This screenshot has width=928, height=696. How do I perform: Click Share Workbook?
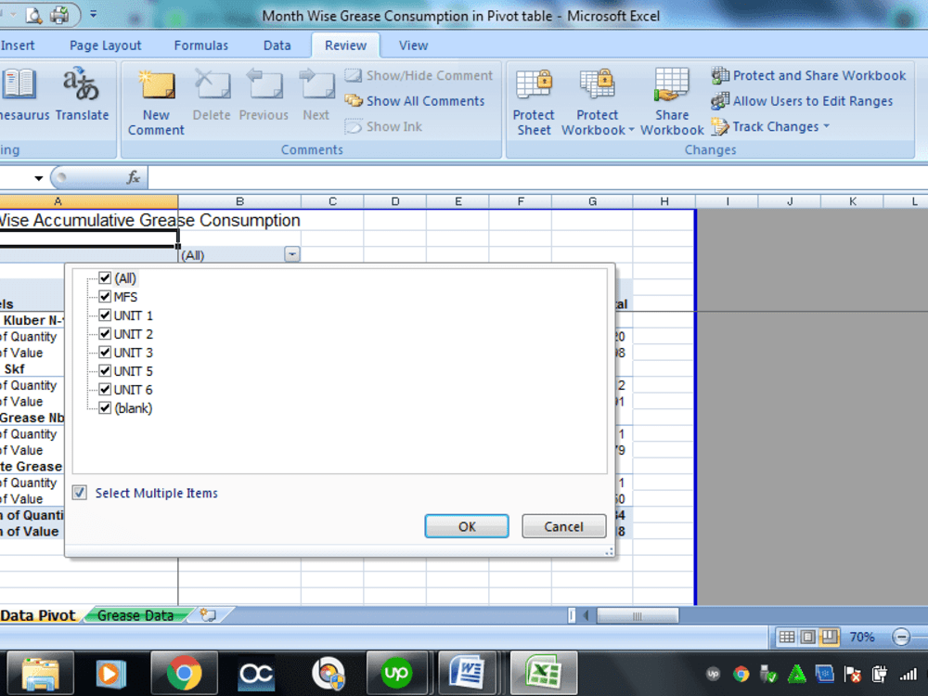(x=672, y=102)
